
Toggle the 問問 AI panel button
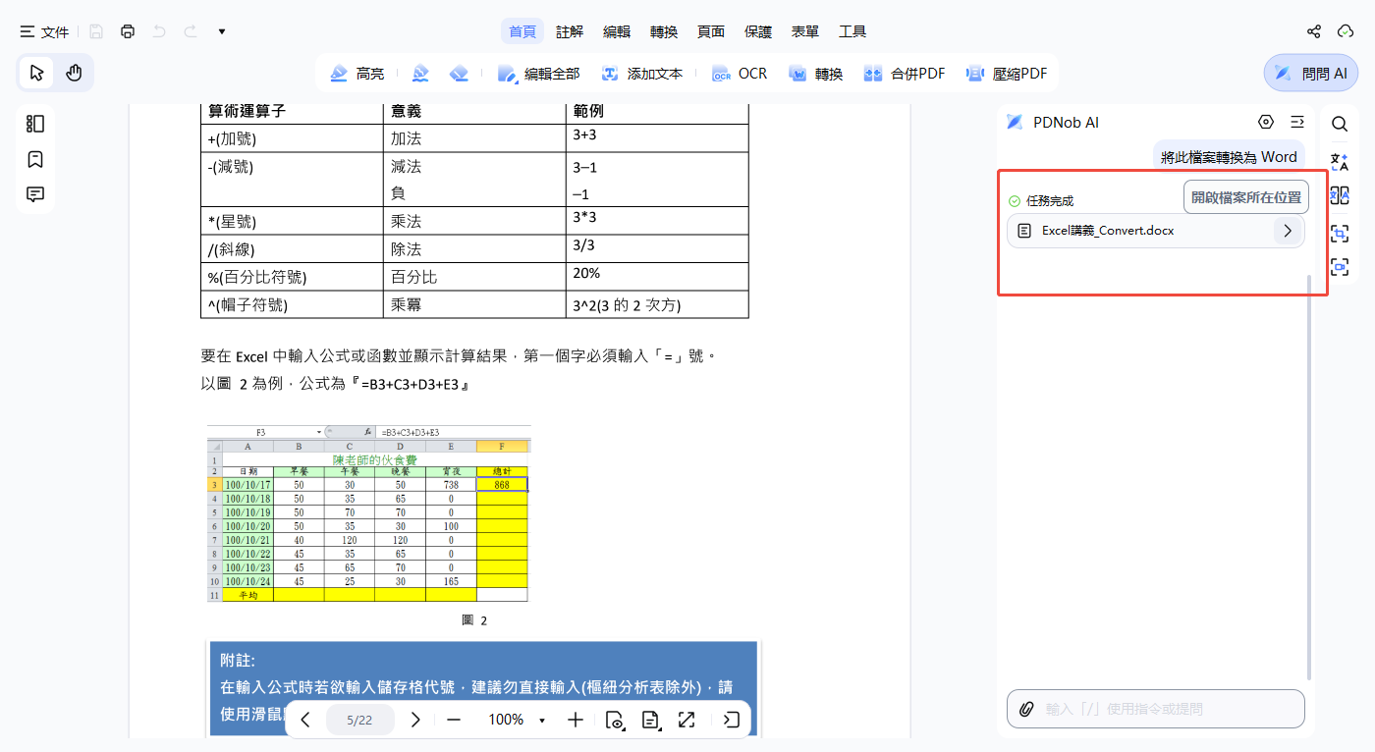point(1310,73)
